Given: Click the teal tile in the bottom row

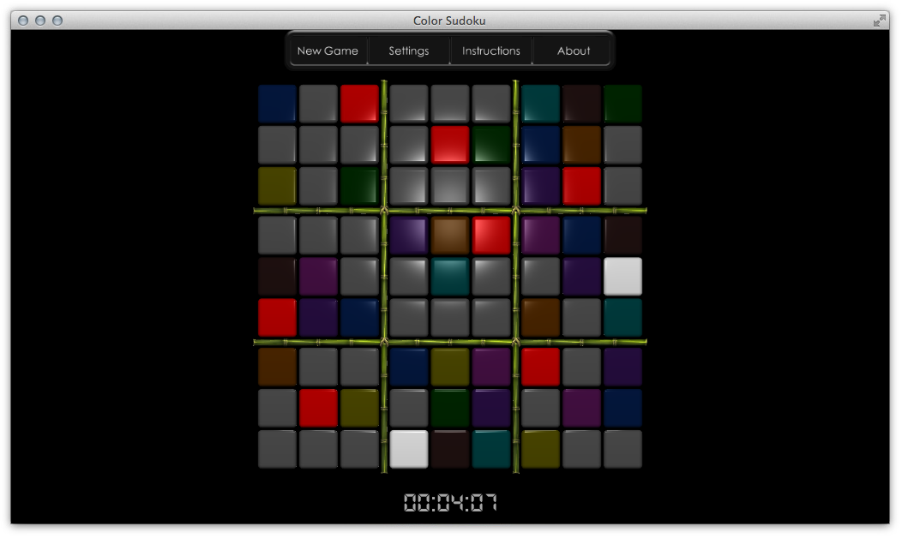Looking at the screenshot, I should click(x=491, y=449).
